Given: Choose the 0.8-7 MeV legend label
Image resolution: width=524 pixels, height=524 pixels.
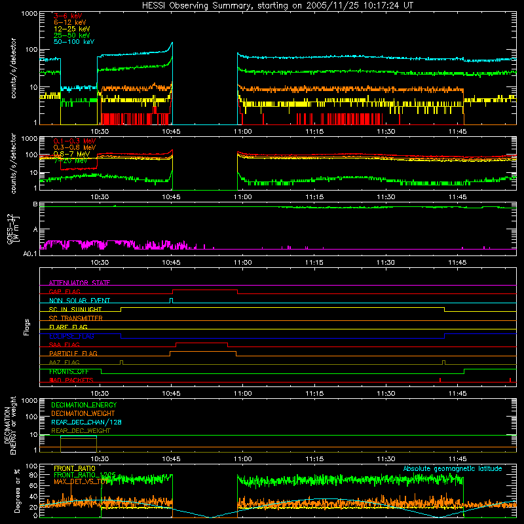Looking at the screenshot, I should (x=71, y=154).
